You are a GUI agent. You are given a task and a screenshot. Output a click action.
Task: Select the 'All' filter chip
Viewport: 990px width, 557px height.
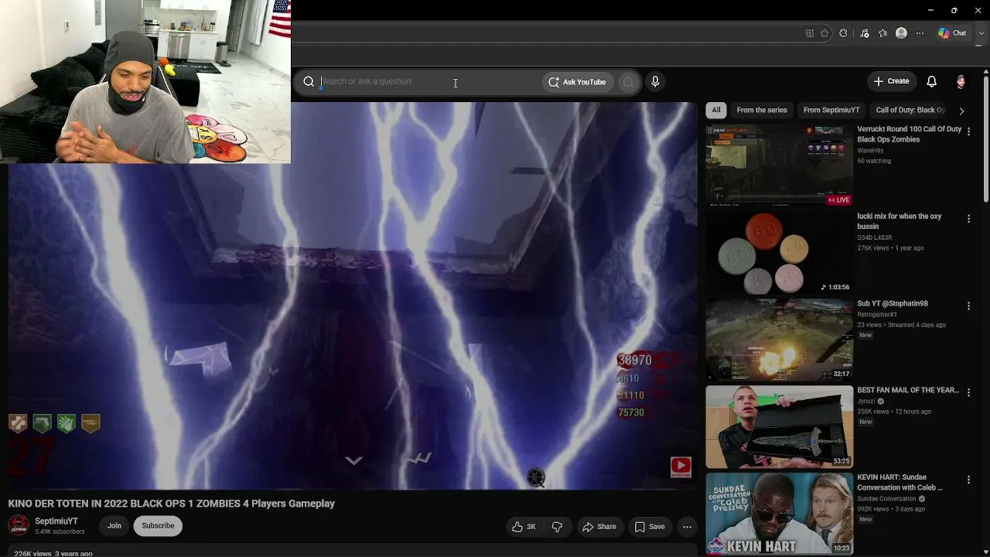(x=716, y=110)
